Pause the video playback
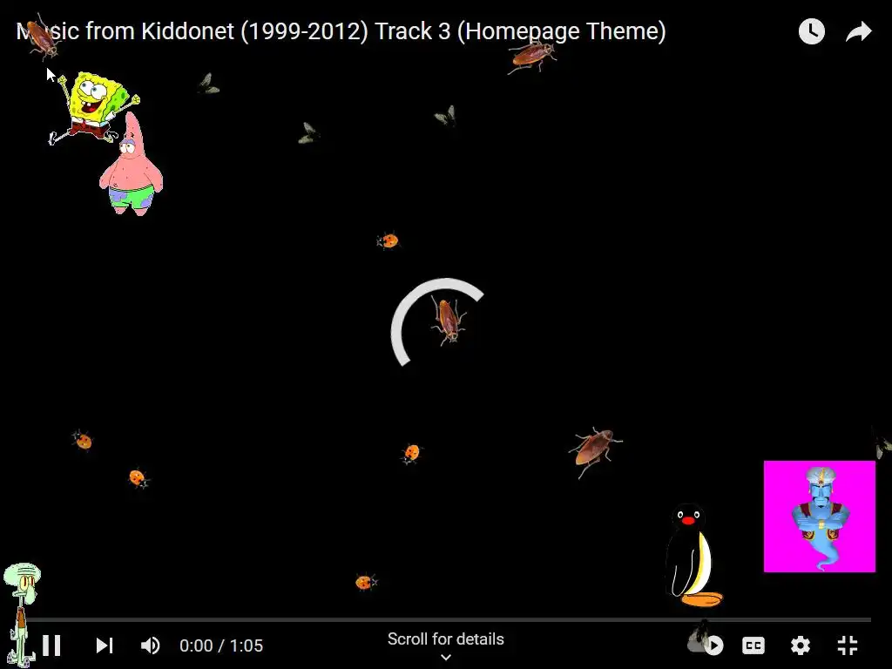Image resolution: width=892 pixels, height=669 pixels. 51,645
